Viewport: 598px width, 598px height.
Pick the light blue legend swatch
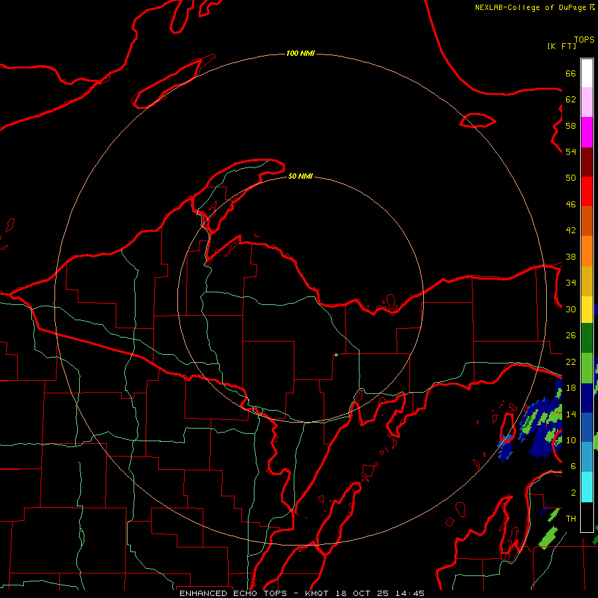tap(587, 457)
